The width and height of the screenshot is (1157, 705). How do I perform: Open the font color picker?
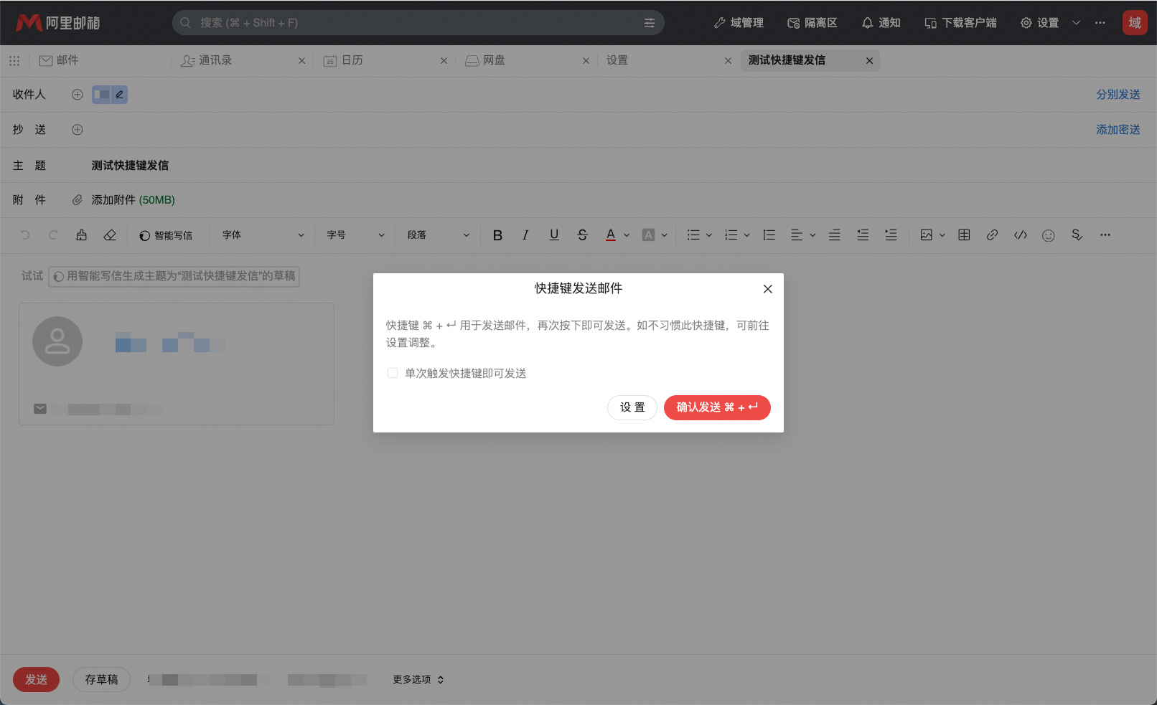coord(611,235)
